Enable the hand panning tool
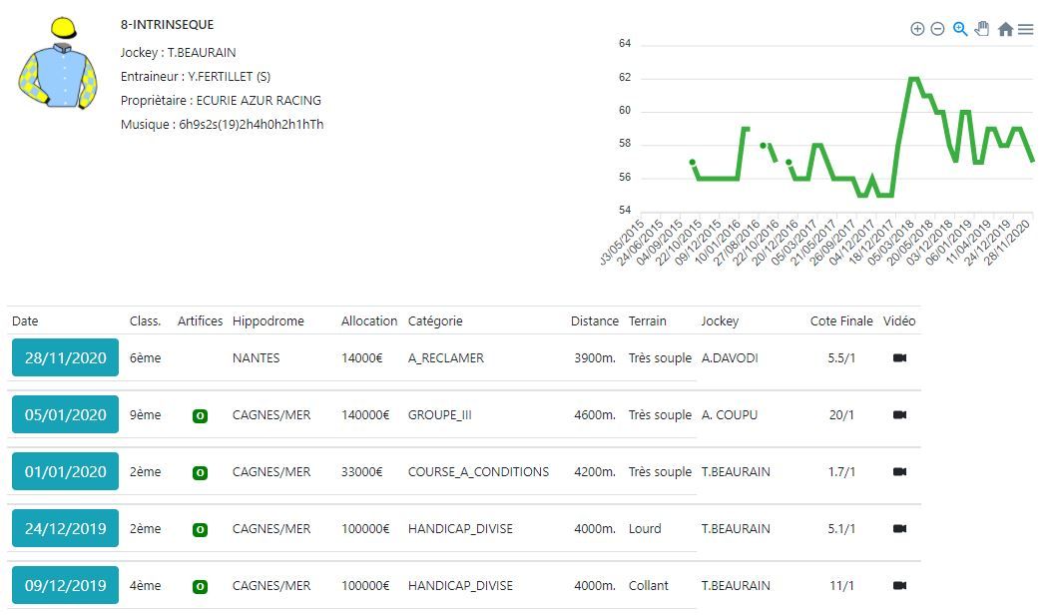This screenshot has height=615, width=1058. pos(982,29)
